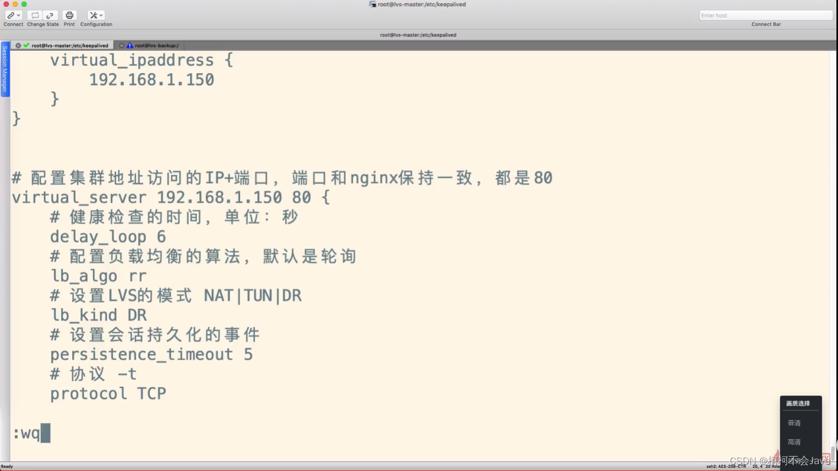Screen dimensions: 838x471
Task: Click the '# 配置集群地址访问的IP+端口' comment line
Action: (282, 178)
